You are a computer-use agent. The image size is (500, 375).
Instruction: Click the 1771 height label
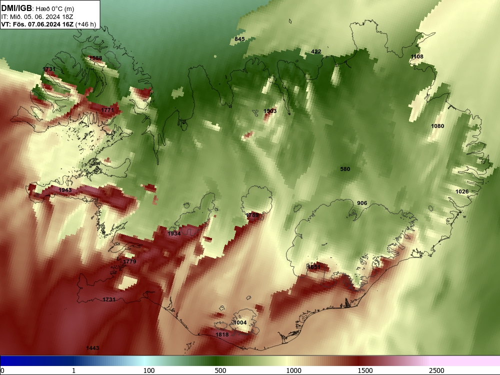pyautogui.click(x=107, y=110)
